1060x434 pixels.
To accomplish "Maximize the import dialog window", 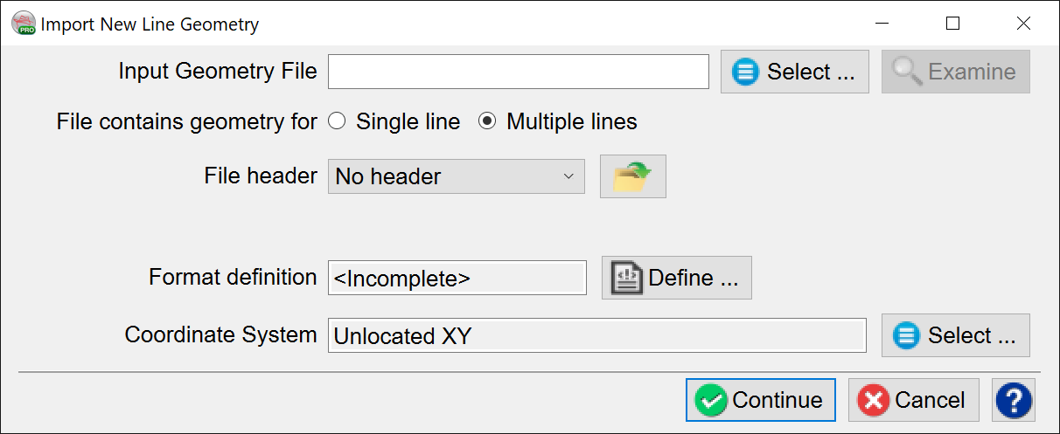I will coord(953,24).
